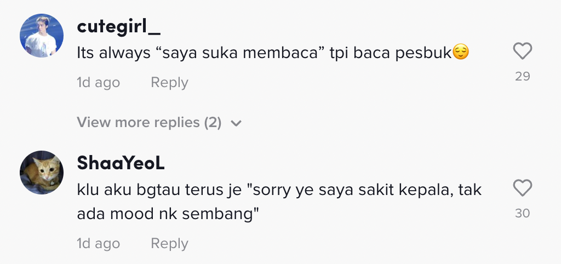Image resolution: width=561 pixels, height=264 pixels.
Task: Reply to cutegirl_ comment
Action: pyautogui.click(x=169, y=83)
